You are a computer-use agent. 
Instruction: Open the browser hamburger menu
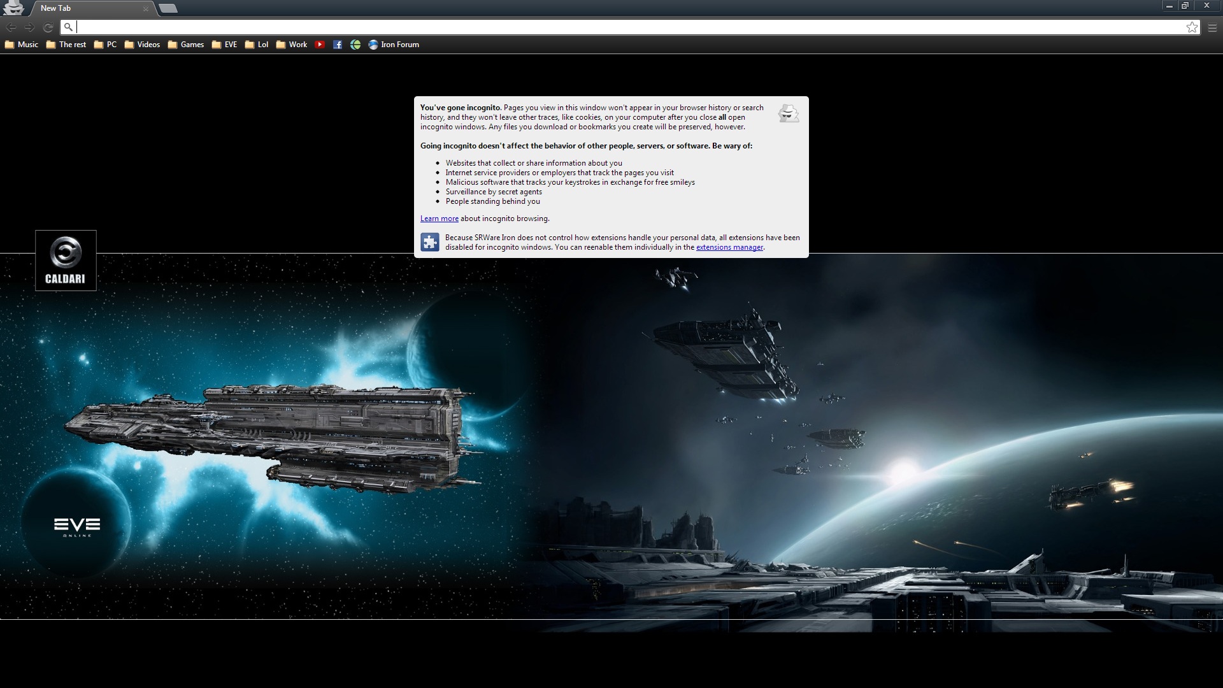[1212, 27]
